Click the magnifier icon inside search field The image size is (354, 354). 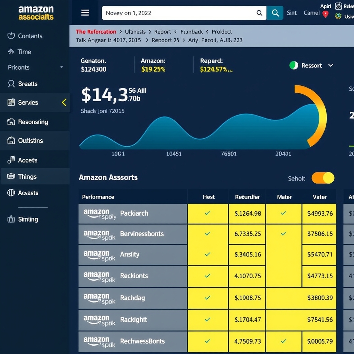coord(259,13)
